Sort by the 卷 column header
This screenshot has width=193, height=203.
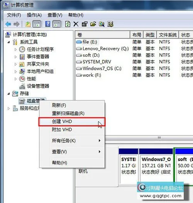[102, 35]
